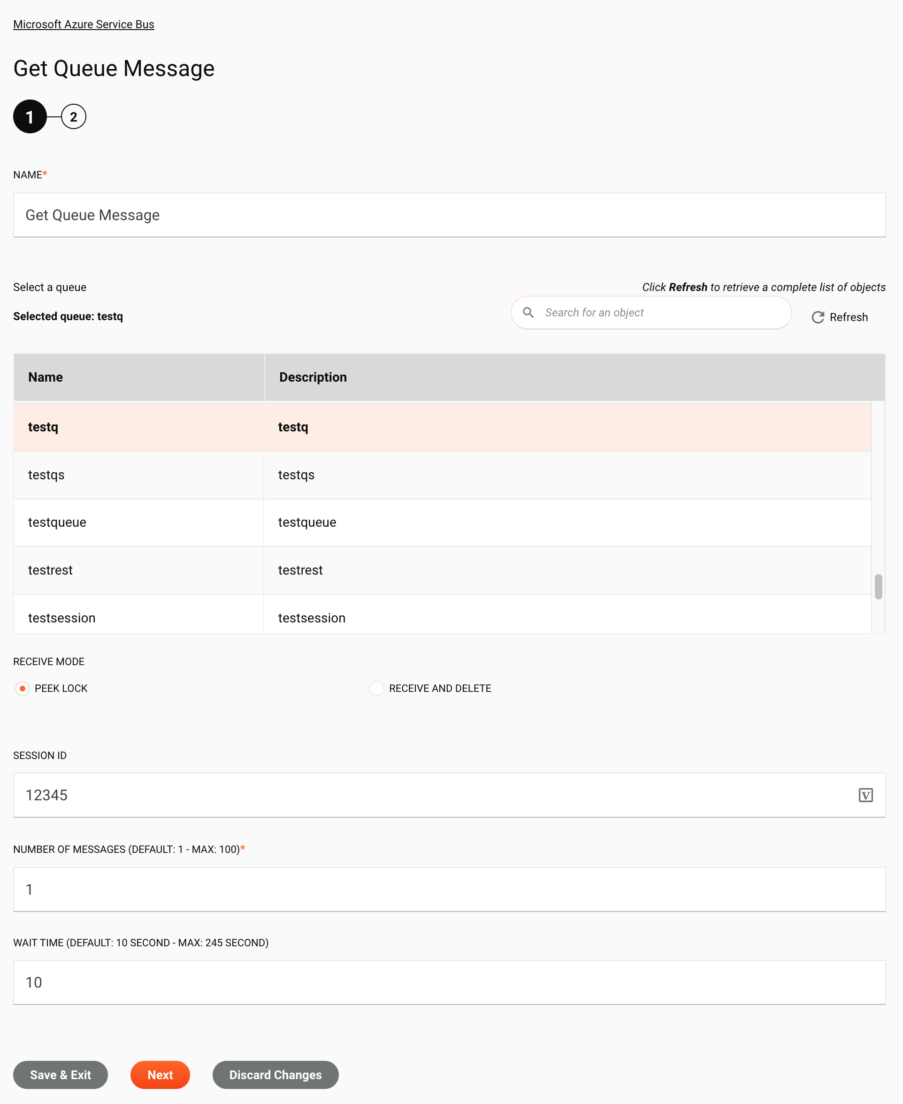Click Next to proceed to step 2
Viewport: 903px width, 1104px height.
pos(161,1074)
